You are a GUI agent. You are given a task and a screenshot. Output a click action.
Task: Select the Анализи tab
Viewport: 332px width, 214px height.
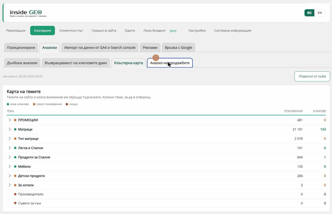(x=50, y=47)
